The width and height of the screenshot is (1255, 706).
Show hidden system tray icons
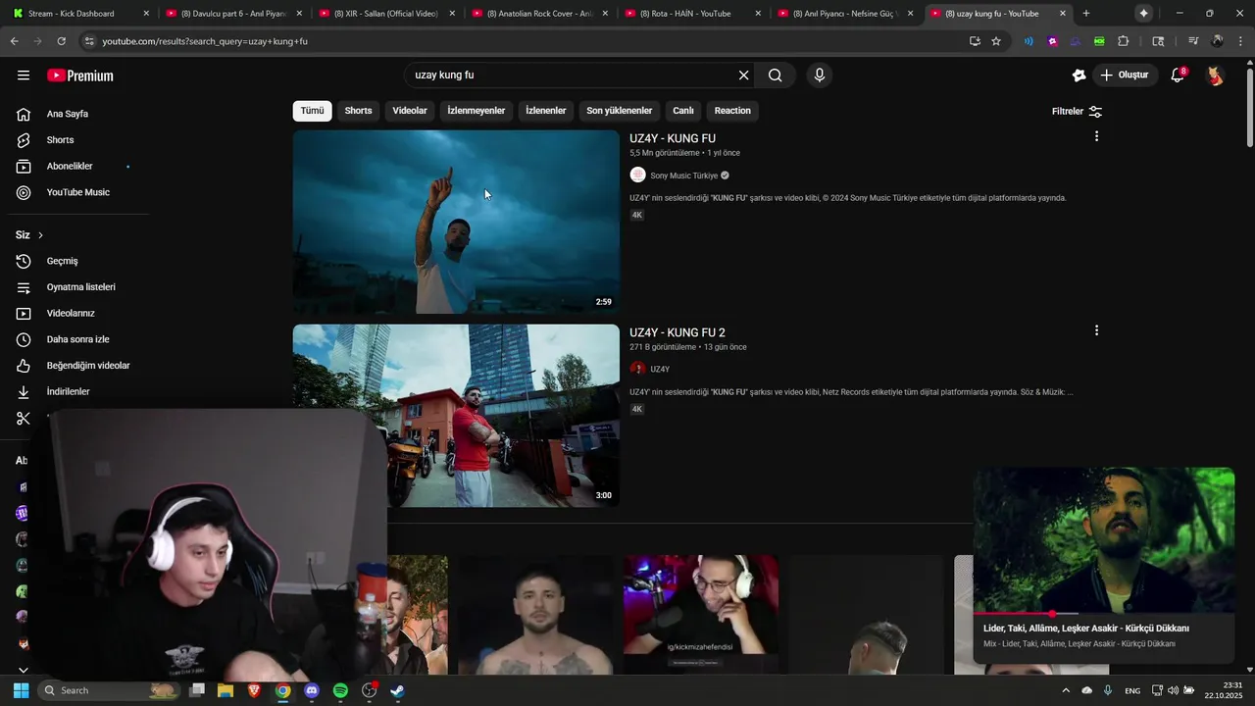(1066, 690)
